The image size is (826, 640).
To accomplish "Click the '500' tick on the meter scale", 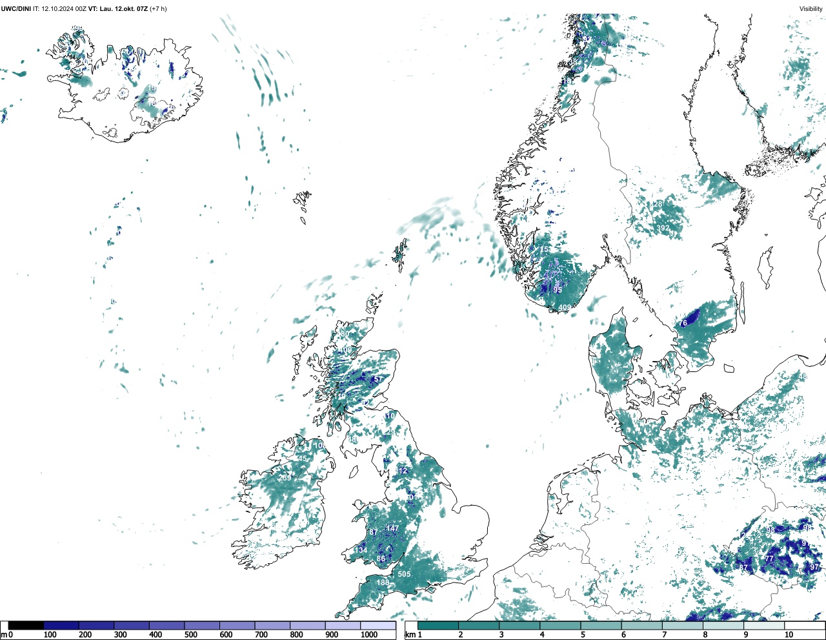I will pos(190,635).
